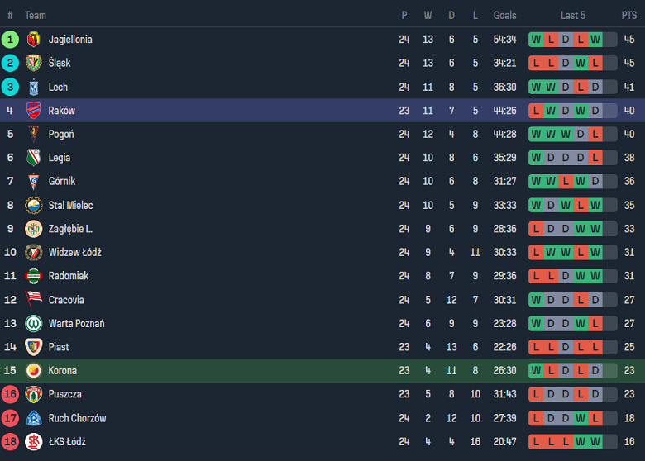Click the green position 1 badge
The image size is (645, 461).
[x=10, y=39]
